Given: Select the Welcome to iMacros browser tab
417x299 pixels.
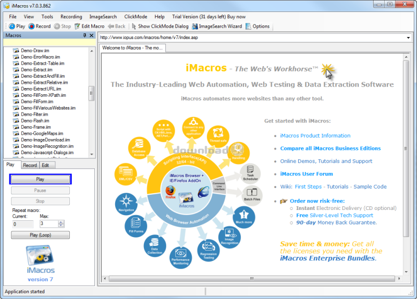Looking at the screenshot, I should (x=132, y=48).
